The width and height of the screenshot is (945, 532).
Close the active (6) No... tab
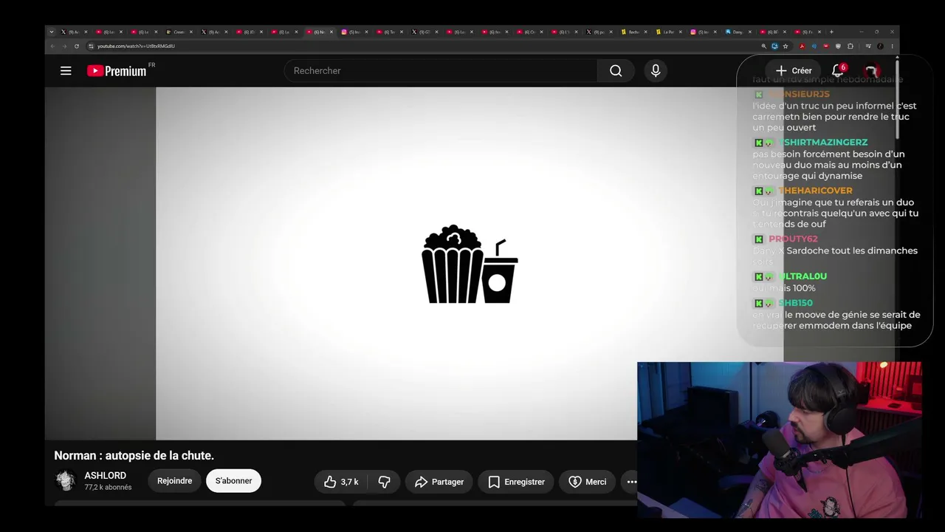tap(331, 32)
